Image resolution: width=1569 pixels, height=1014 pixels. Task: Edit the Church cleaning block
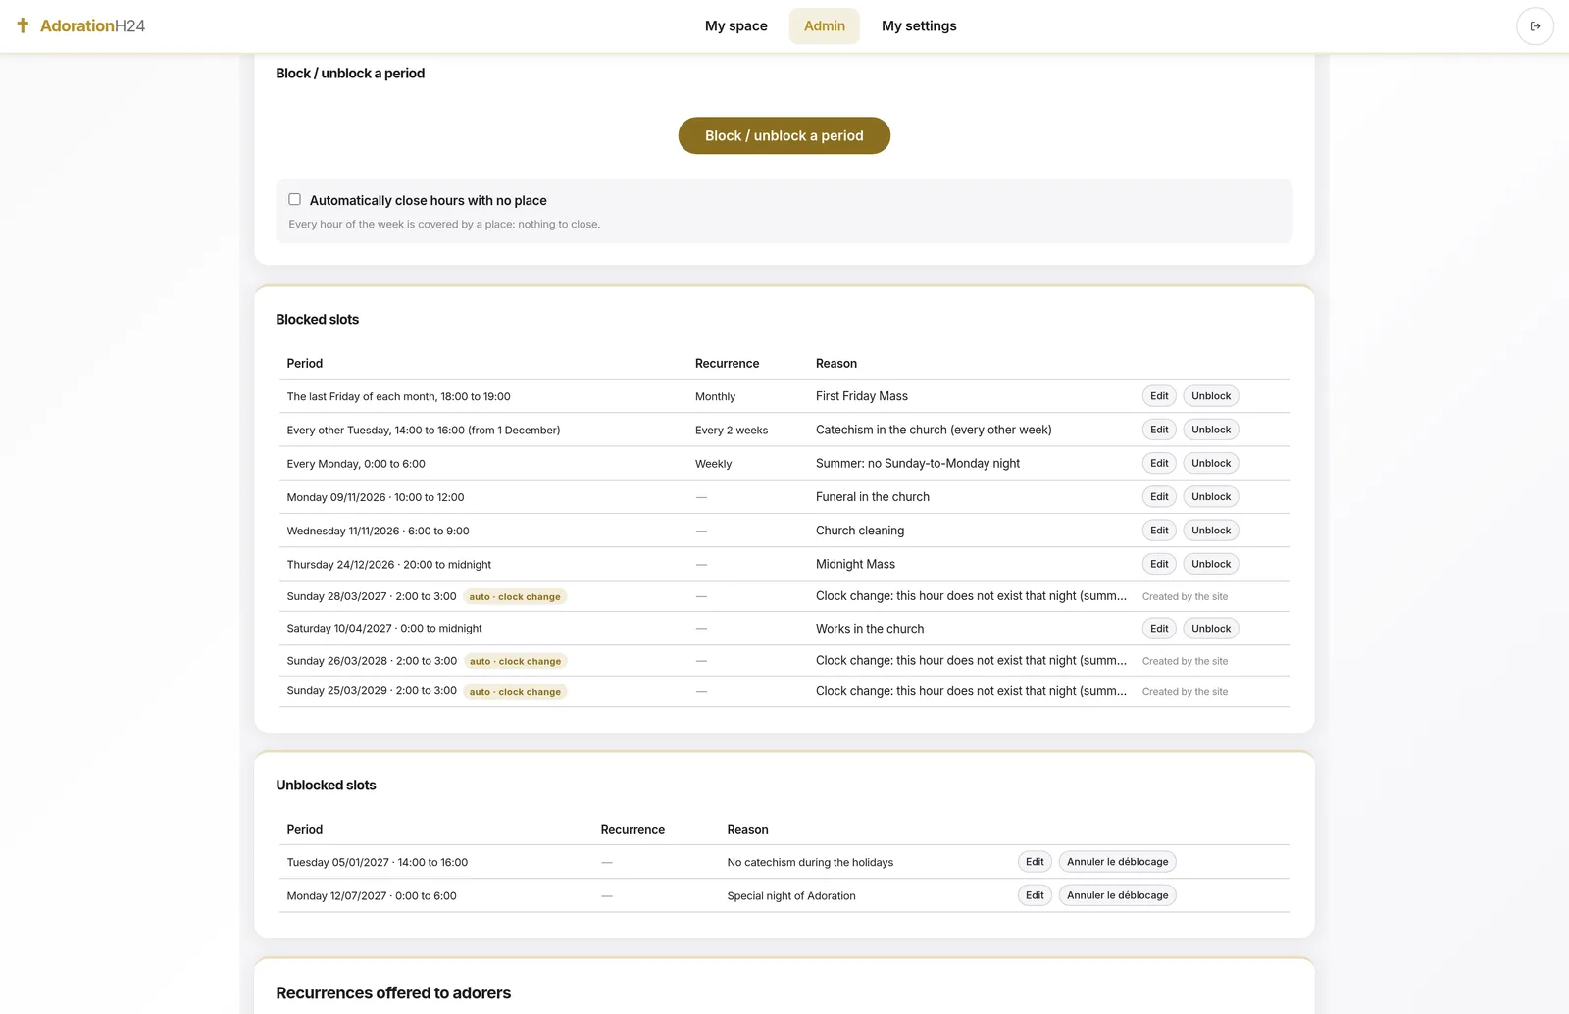[x=1159, y=531]
